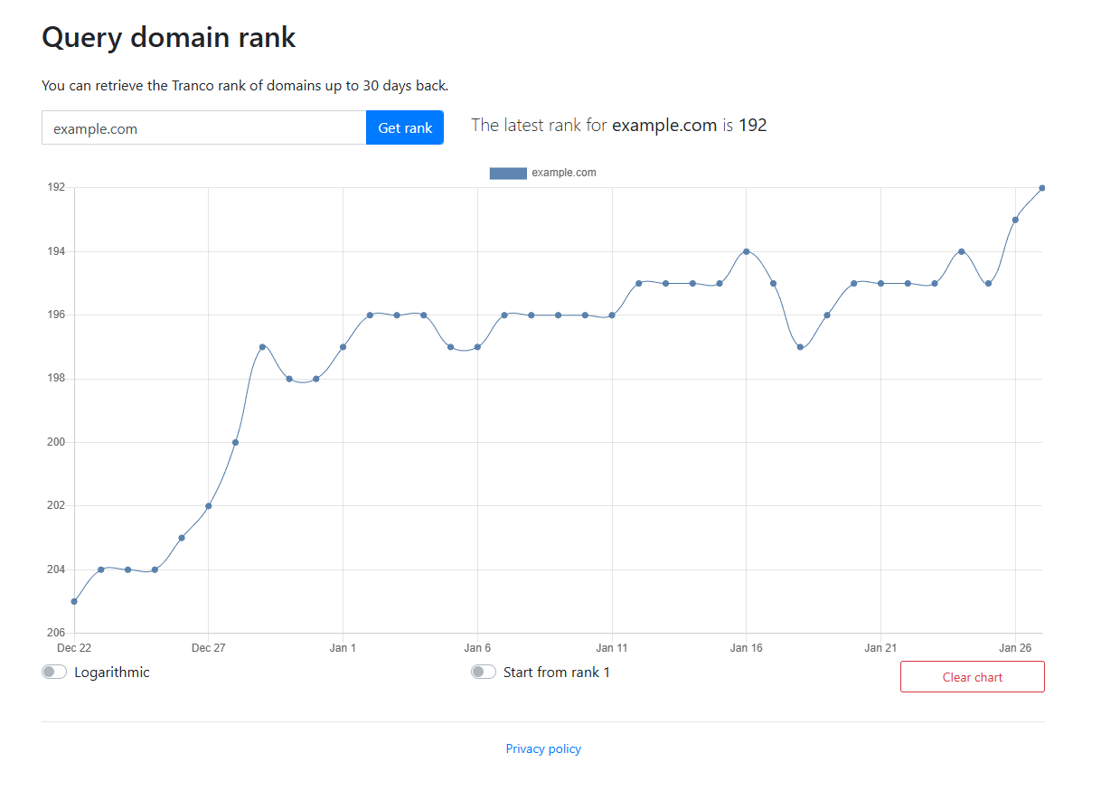Screen dimensions: 1101x800
Task: Click the example.com legend color swatch
Action: click(x=507, y=173)
